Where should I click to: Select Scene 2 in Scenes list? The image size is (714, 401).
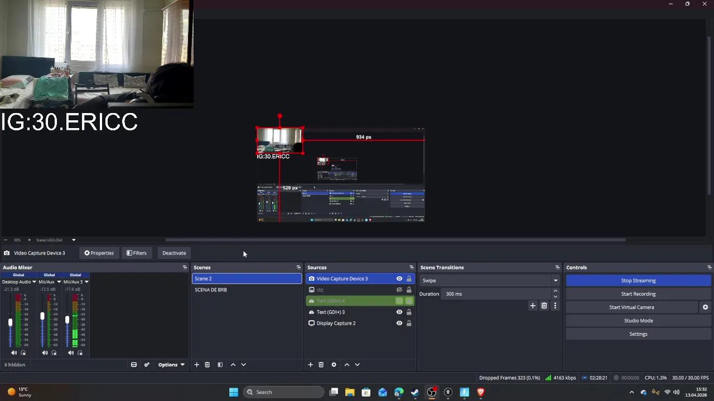click(247, 278)
